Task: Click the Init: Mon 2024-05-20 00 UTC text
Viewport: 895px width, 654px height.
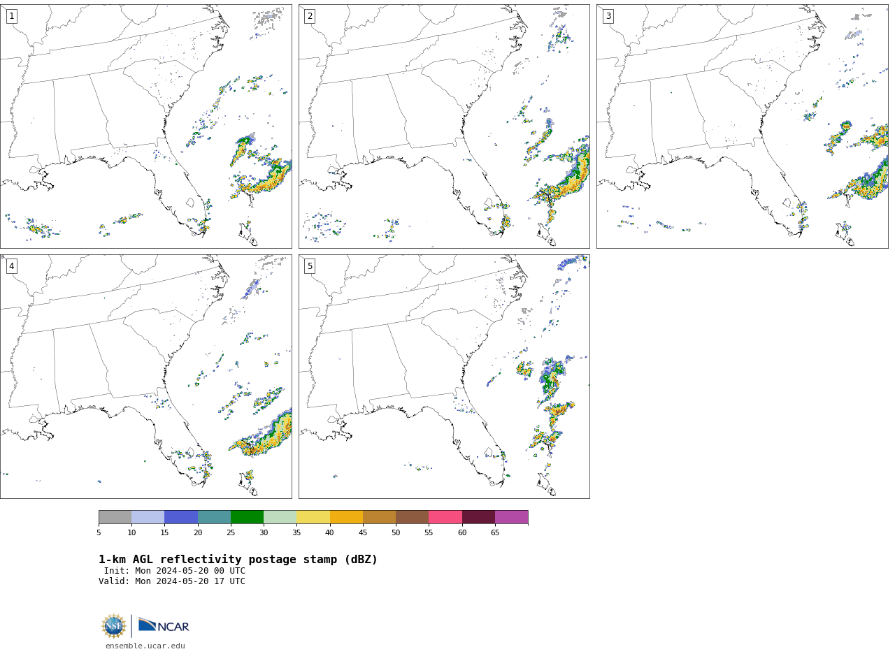Action: click(x=175, y=571)
